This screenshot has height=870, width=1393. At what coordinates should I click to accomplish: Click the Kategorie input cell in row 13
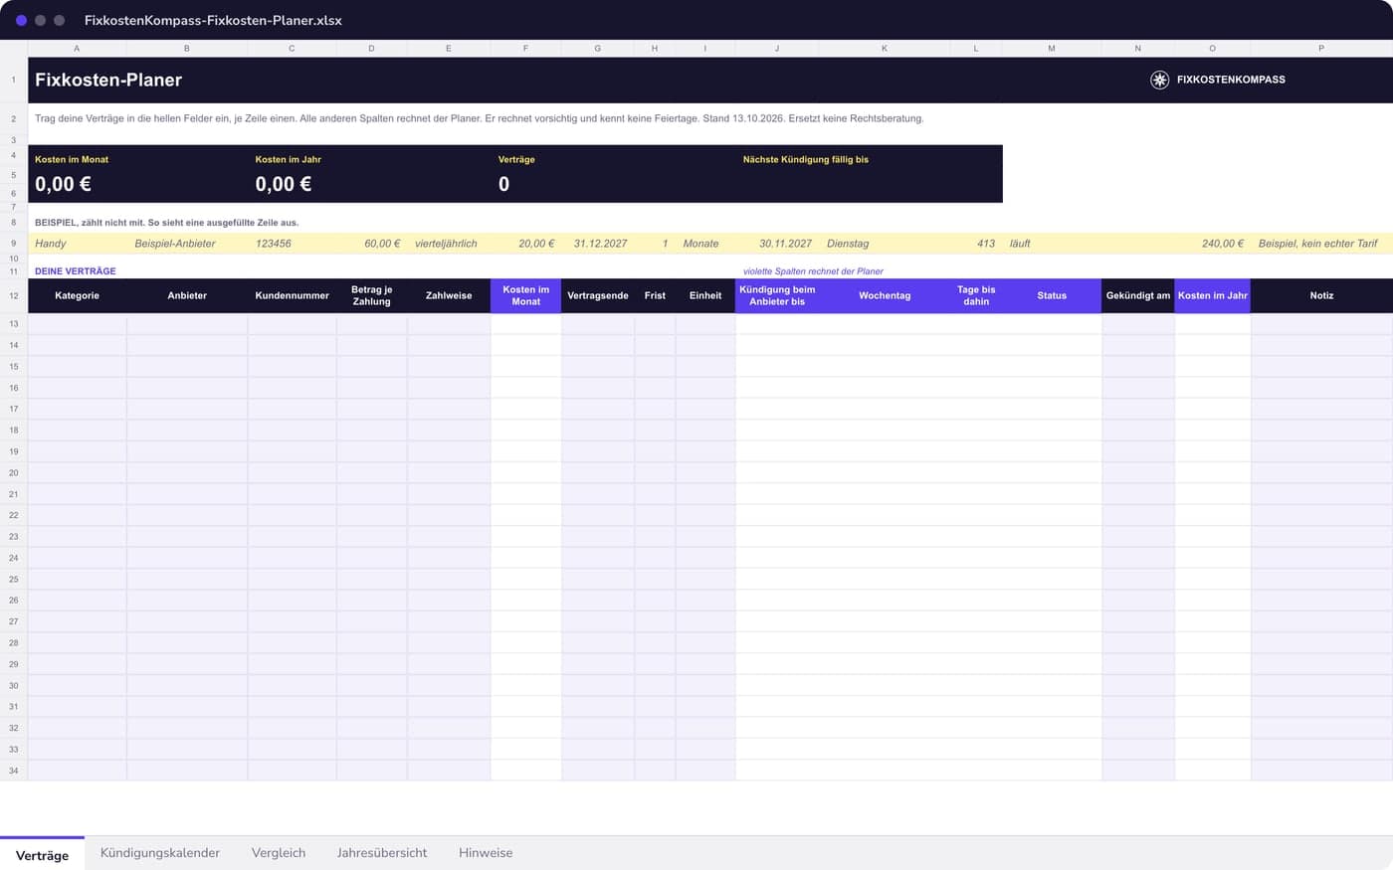coord(78,324)
